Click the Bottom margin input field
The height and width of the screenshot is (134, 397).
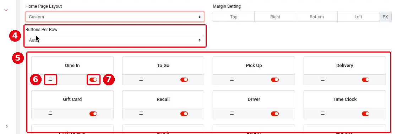coord(316,17)
